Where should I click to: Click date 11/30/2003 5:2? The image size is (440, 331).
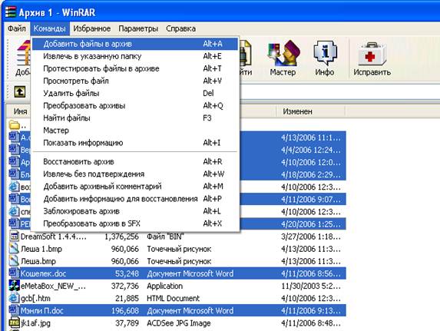coord(311,286)
